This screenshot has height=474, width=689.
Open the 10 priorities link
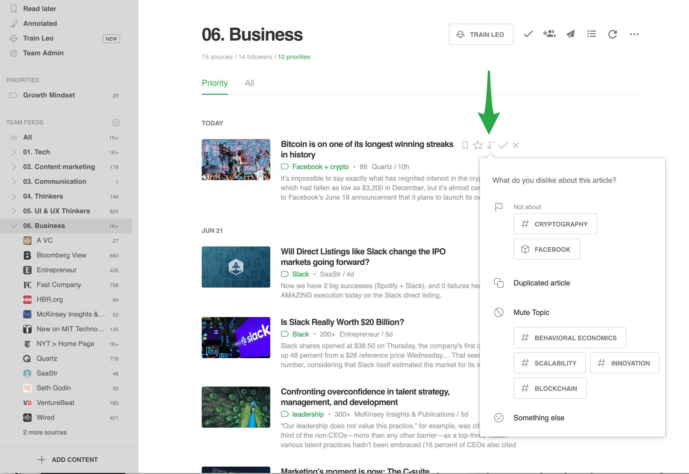(294, 57)
